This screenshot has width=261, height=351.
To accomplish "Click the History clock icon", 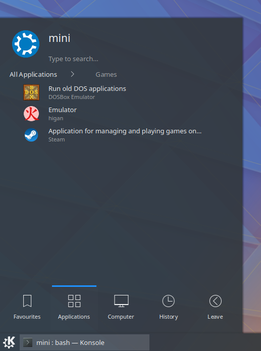I will pyautogui.click(x=168, y=301).
